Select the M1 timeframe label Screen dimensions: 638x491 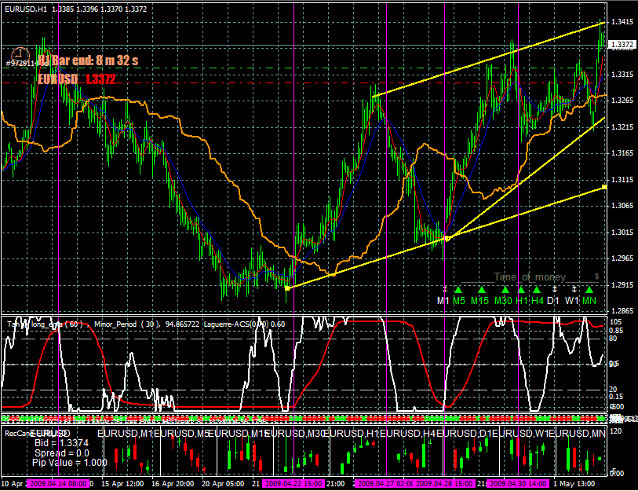[443, 301]
